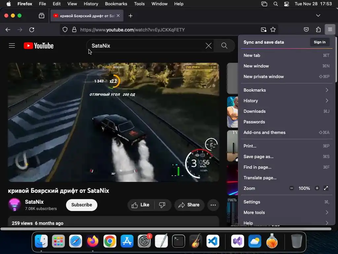Clear the SataNix search text
The height and width of the screenshot is (254, 338).
[x=209, y=46]
